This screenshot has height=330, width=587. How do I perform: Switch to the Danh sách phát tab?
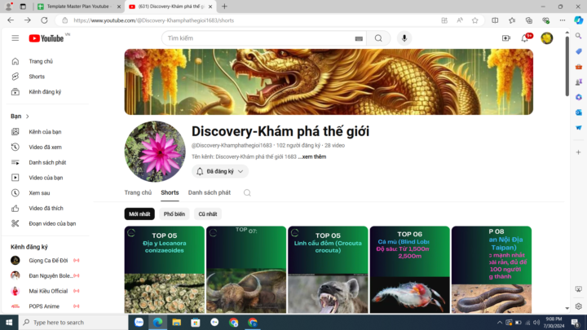point(210,192)
